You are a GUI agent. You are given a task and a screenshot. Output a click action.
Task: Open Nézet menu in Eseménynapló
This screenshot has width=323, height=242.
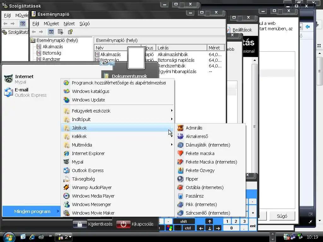pyautogui.click(x=69, y=24)
